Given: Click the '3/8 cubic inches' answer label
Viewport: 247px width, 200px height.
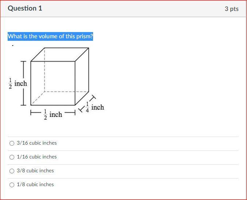Looking at the screenshot, I should point(35,170).
